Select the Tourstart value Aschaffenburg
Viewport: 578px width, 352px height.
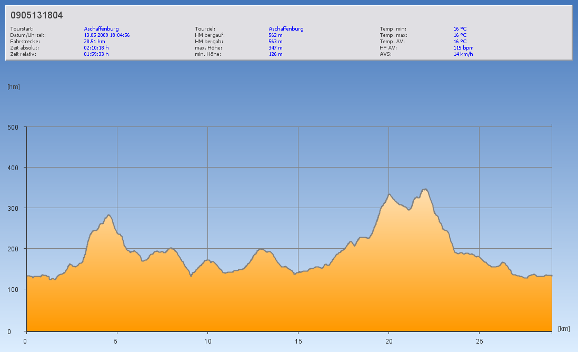101,29
